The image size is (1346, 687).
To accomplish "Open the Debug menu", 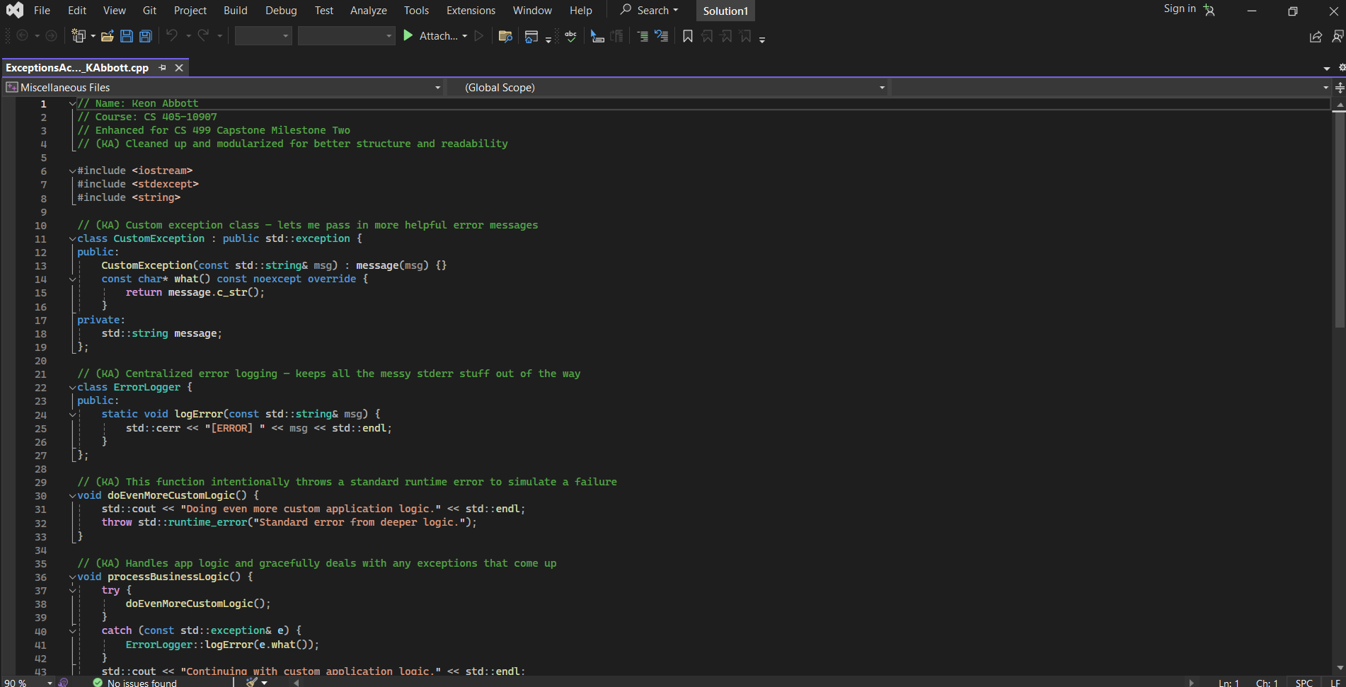I will [281, 11].
